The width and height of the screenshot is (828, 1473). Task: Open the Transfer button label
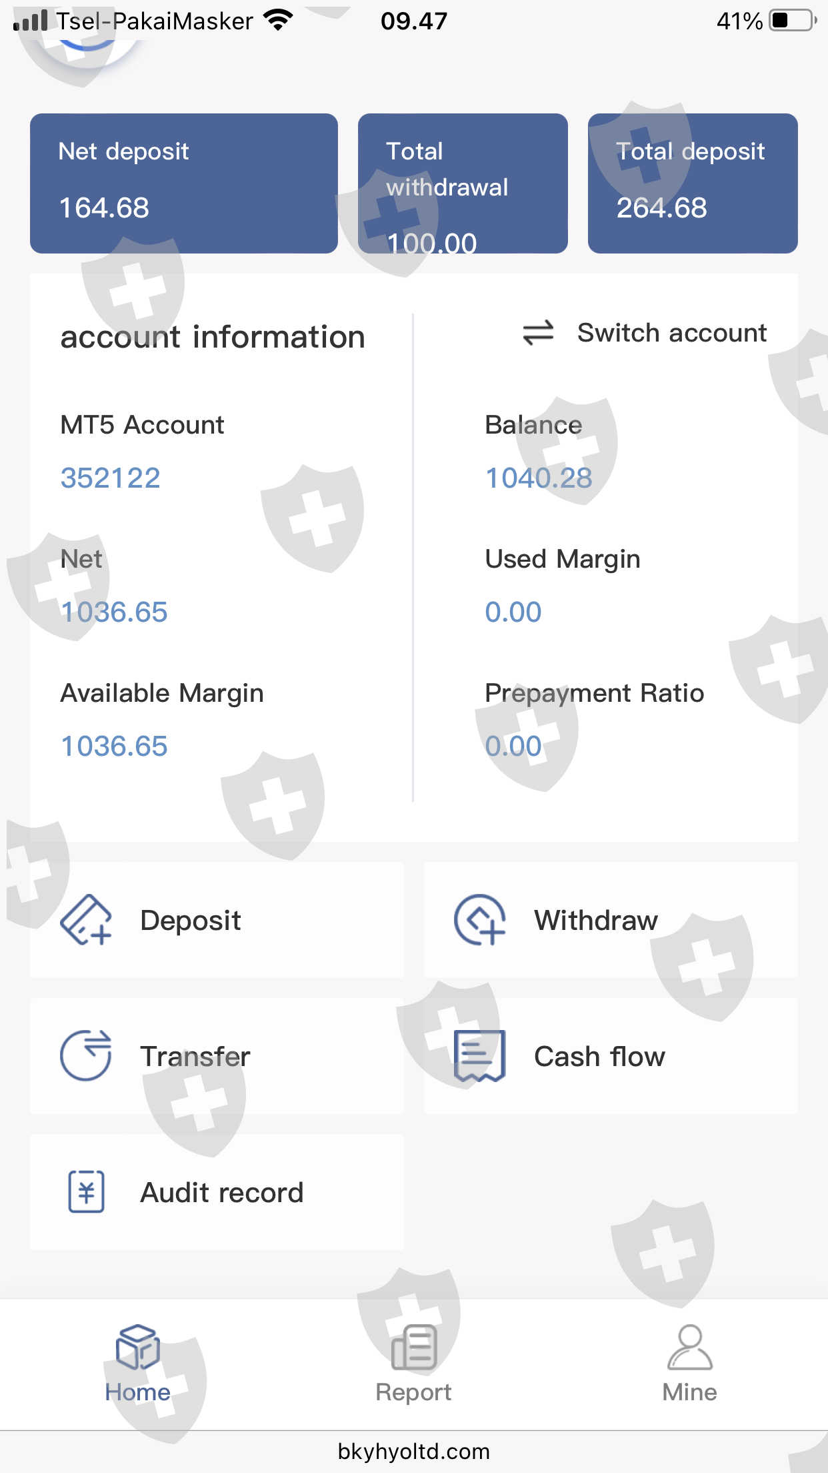point(195,1056)
